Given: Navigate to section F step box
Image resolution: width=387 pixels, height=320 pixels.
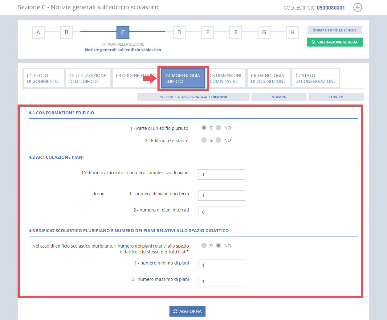Looking at the screenshot, I should point(236,32).
